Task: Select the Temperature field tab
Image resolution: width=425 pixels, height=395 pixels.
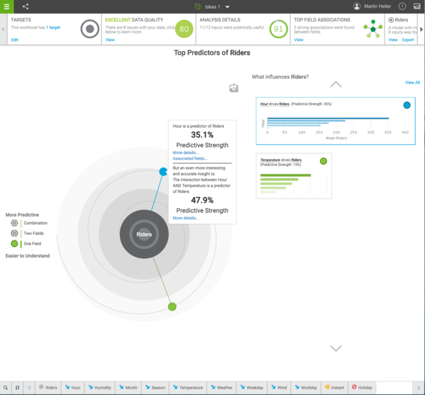Action: coord(188,387)
